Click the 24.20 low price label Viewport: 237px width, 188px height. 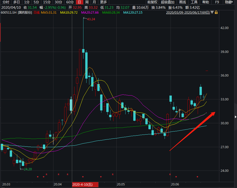28,169
